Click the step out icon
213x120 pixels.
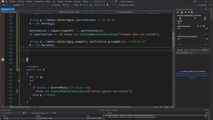tap(88, 5)
